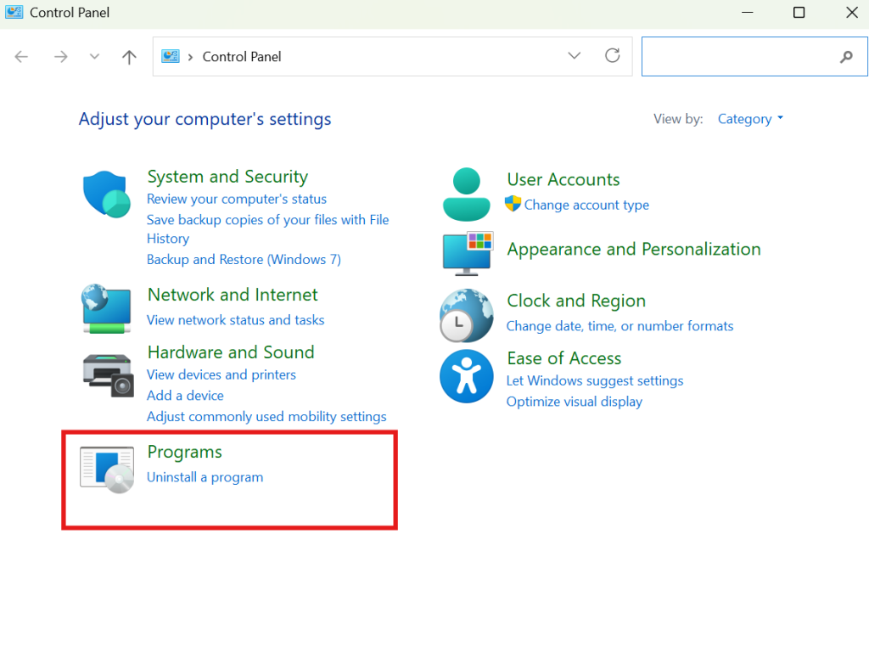Expand the address bar history dropdown

tap(575, 56)
